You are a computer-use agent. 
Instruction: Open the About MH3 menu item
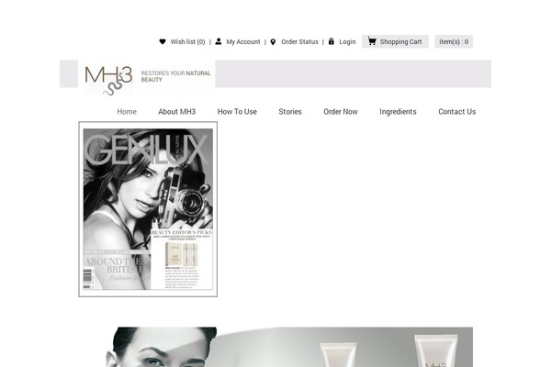click(x=176, y=112)
